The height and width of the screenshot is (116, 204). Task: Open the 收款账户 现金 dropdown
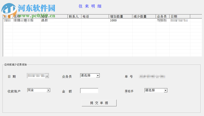39,90
